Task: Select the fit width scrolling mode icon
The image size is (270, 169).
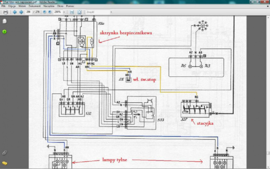Action: [x=72, y=12]
